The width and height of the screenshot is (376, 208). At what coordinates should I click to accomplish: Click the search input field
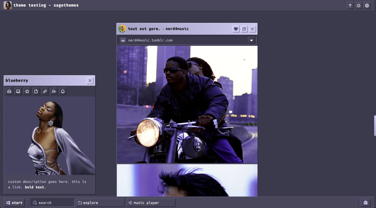point(53,203)
